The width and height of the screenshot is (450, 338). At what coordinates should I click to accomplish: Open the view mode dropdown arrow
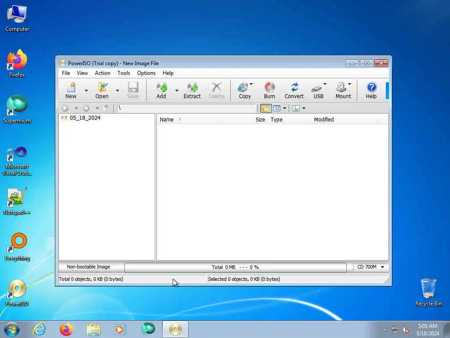[284, 108]
